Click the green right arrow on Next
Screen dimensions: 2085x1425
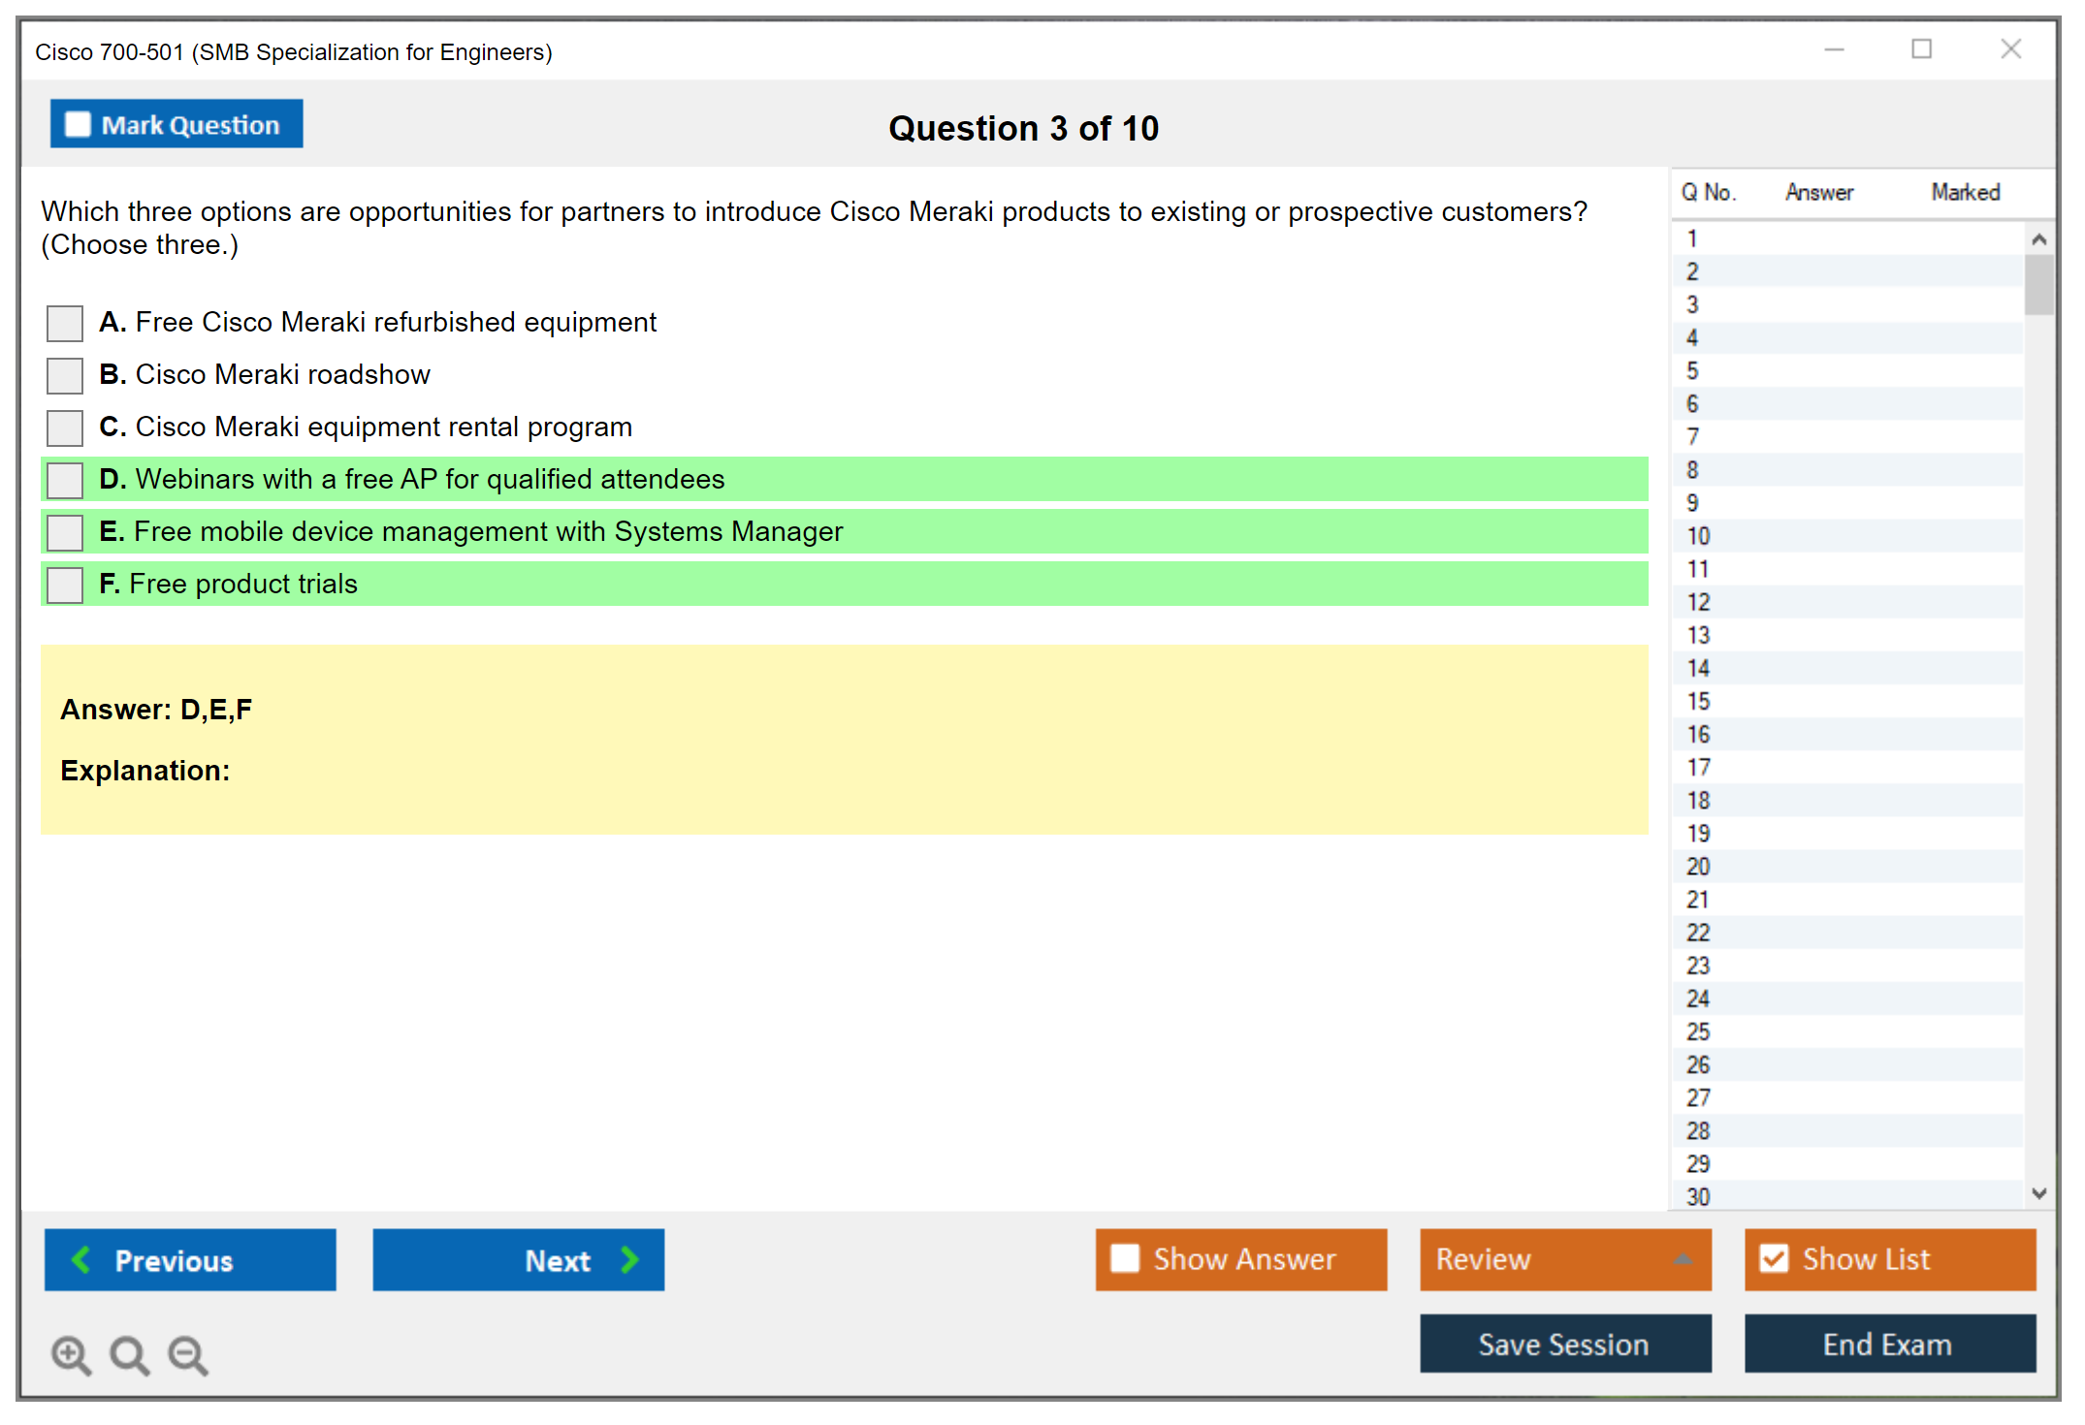click(630, 1259)
